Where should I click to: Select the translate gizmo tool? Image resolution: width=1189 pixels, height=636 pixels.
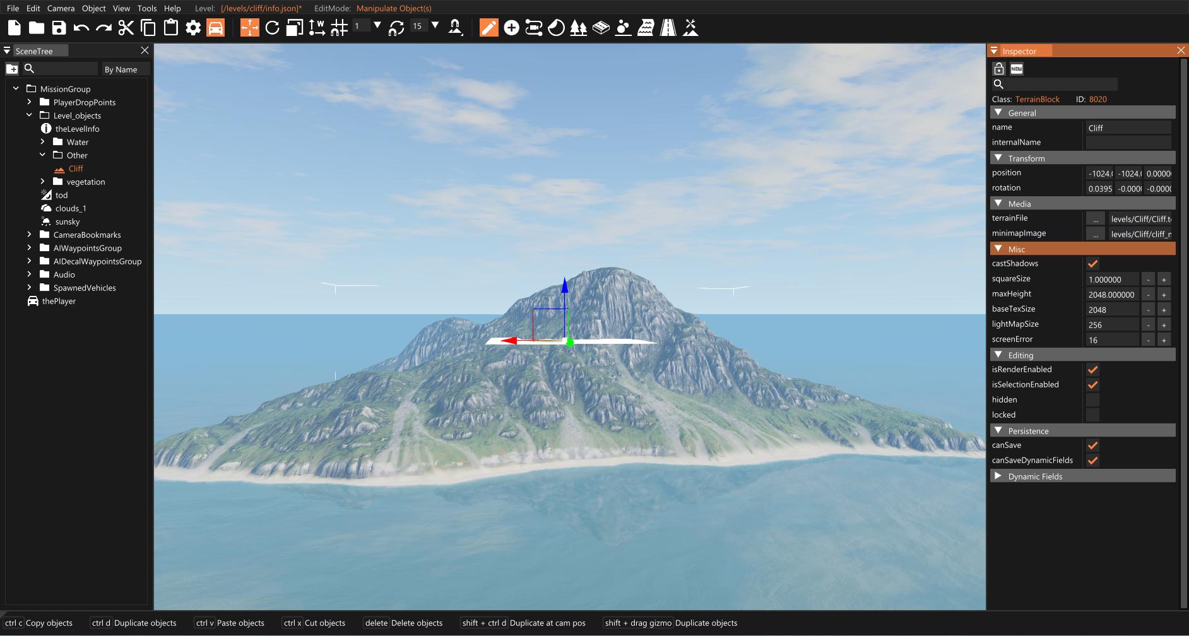click(x=250, y=28)
